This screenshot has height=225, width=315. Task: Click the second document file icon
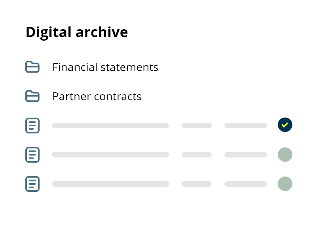32,155
